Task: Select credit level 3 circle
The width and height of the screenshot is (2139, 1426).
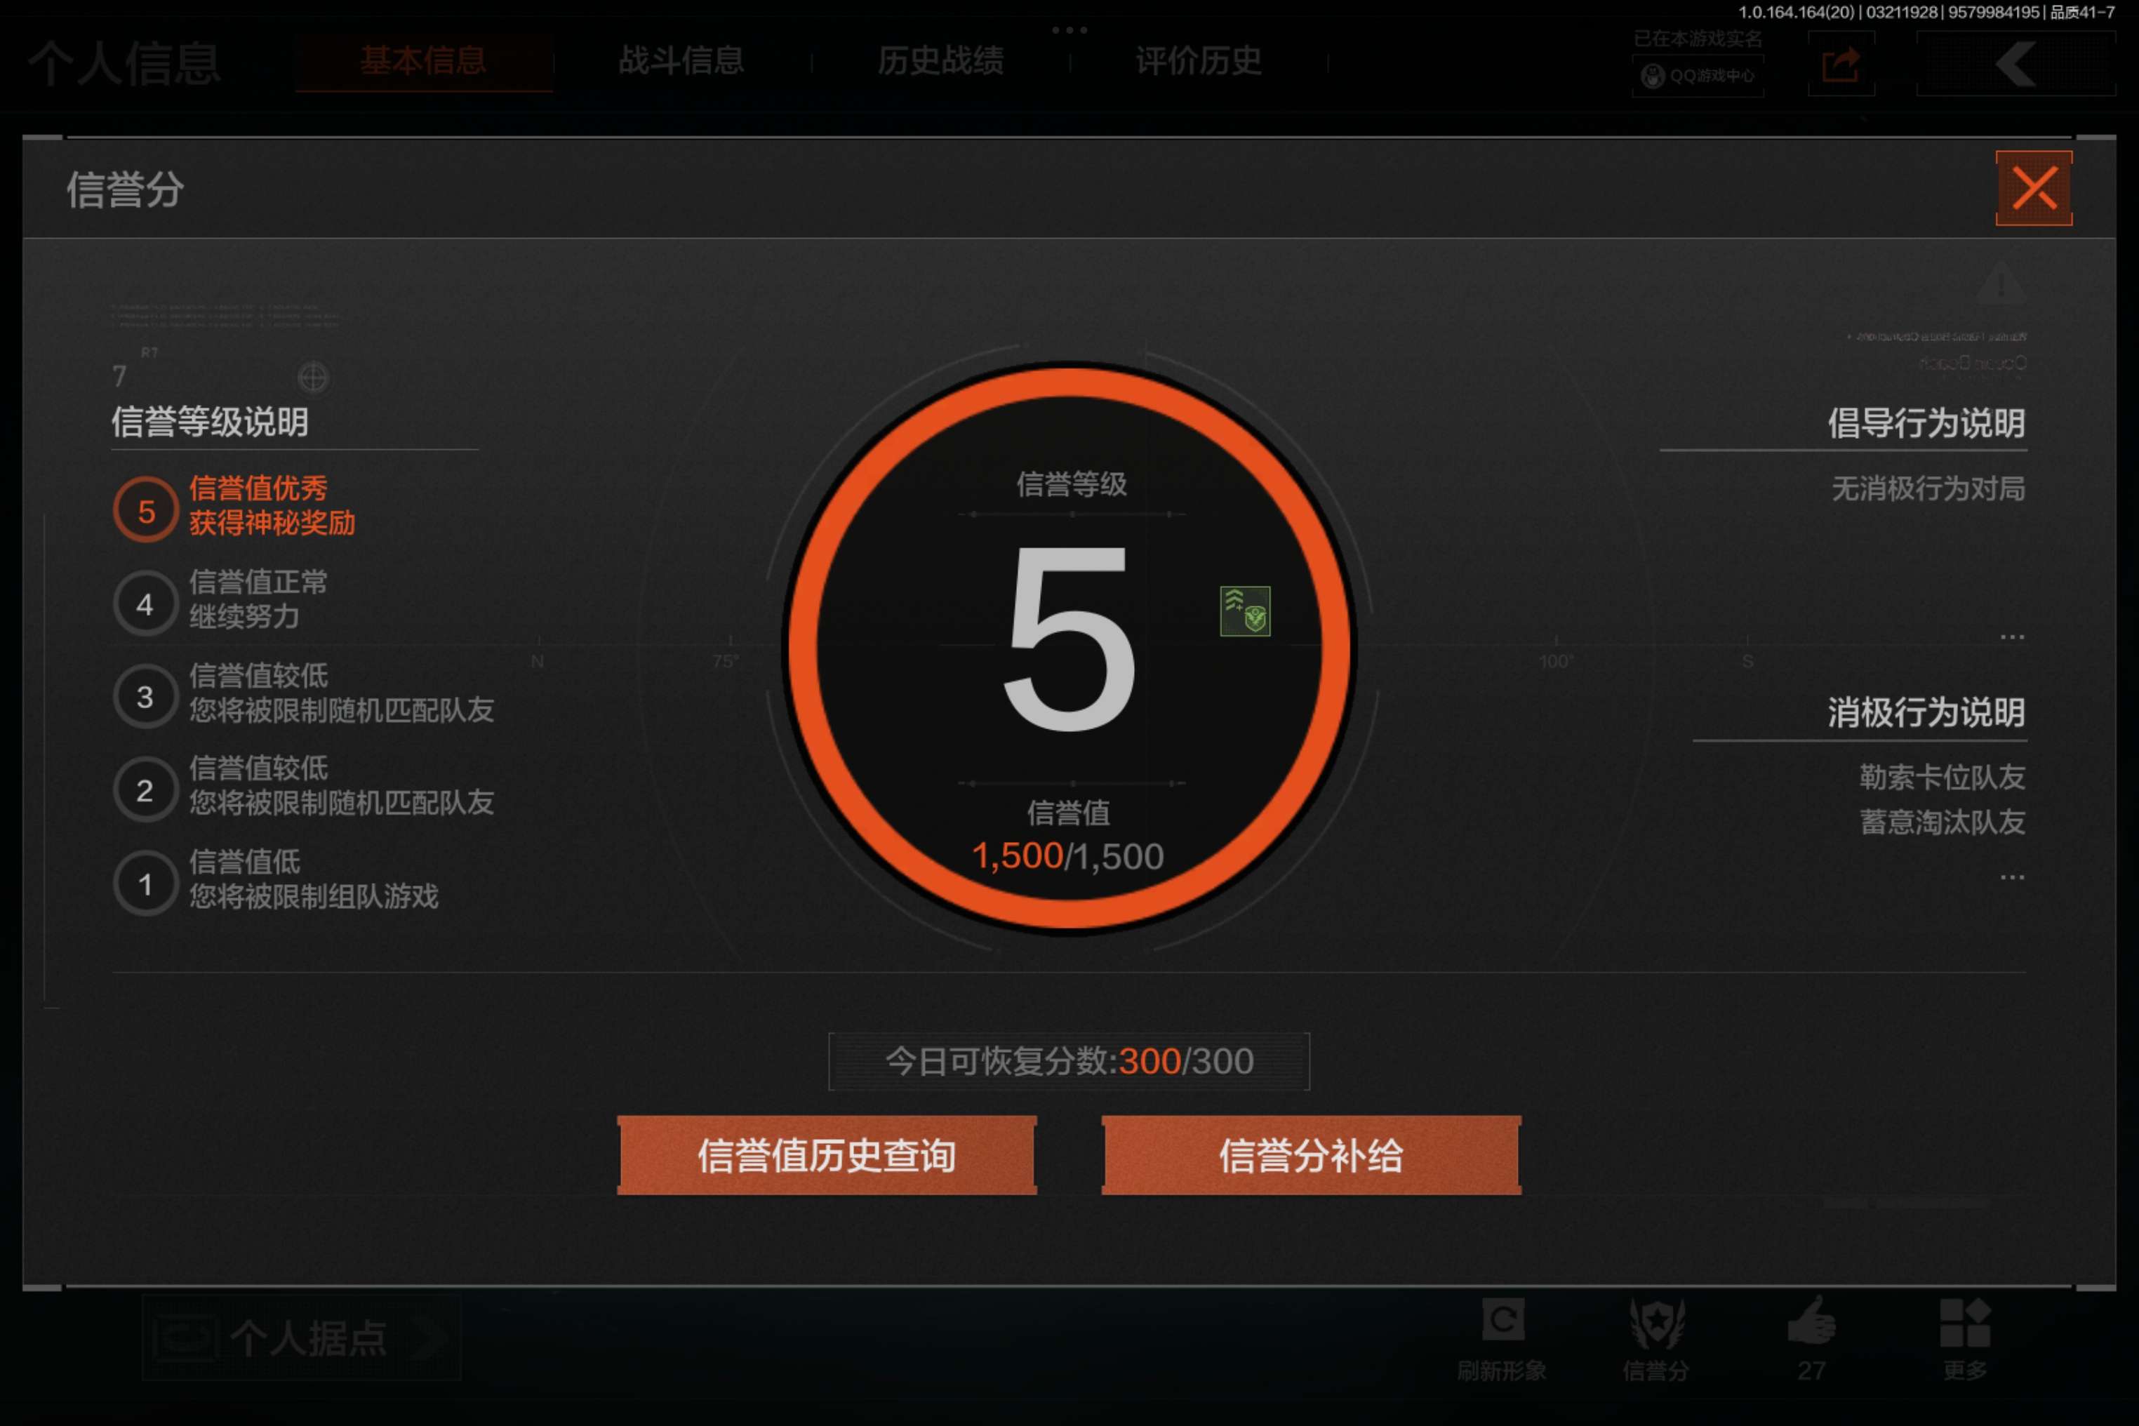Action: tap(145, 697)
